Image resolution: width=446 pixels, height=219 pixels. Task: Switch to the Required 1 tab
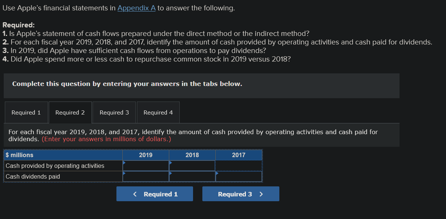26,112
